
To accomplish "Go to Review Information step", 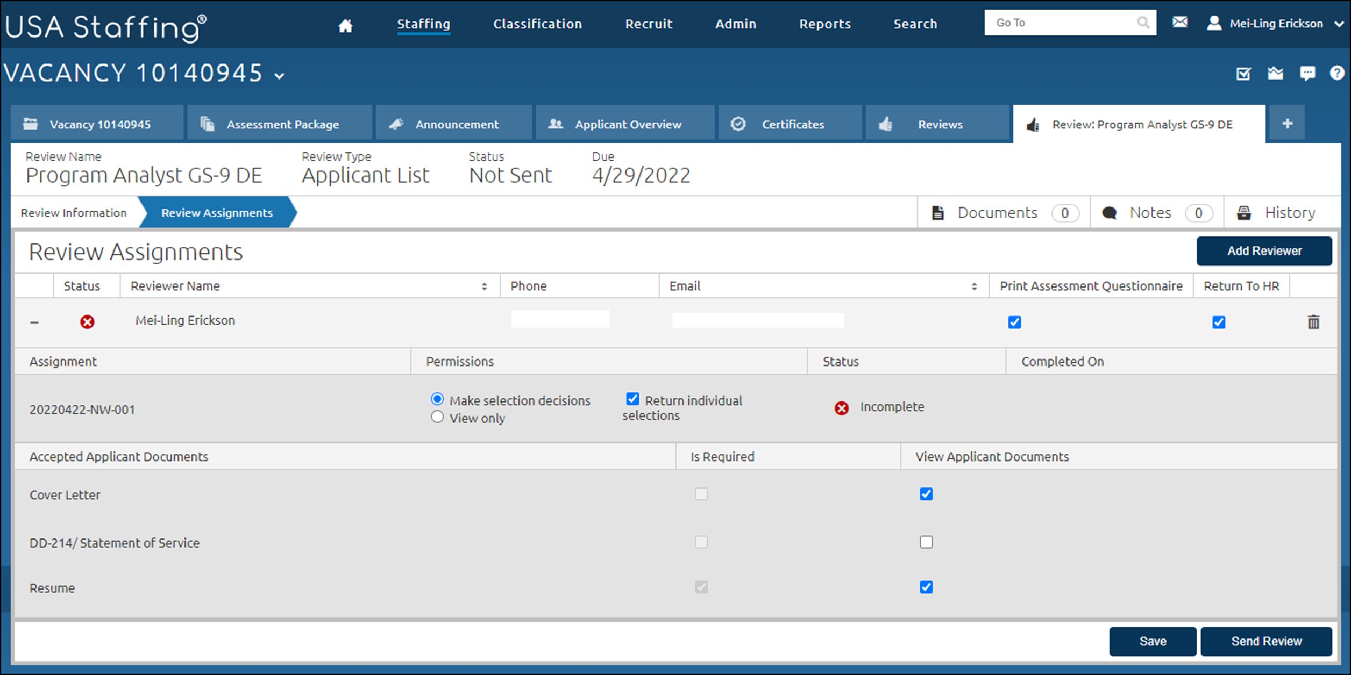I will 74,213.
